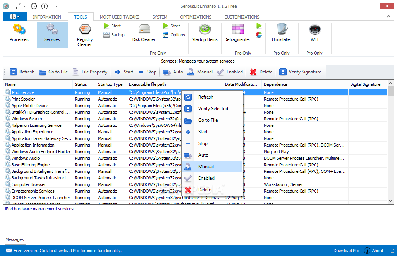Start the Registry Cleaner scan

point(112,26)
